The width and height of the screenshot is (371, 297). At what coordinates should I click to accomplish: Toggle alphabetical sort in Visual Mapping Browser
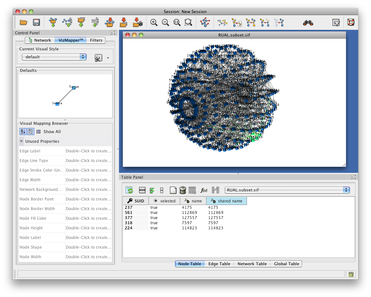(x=23, y=132)
